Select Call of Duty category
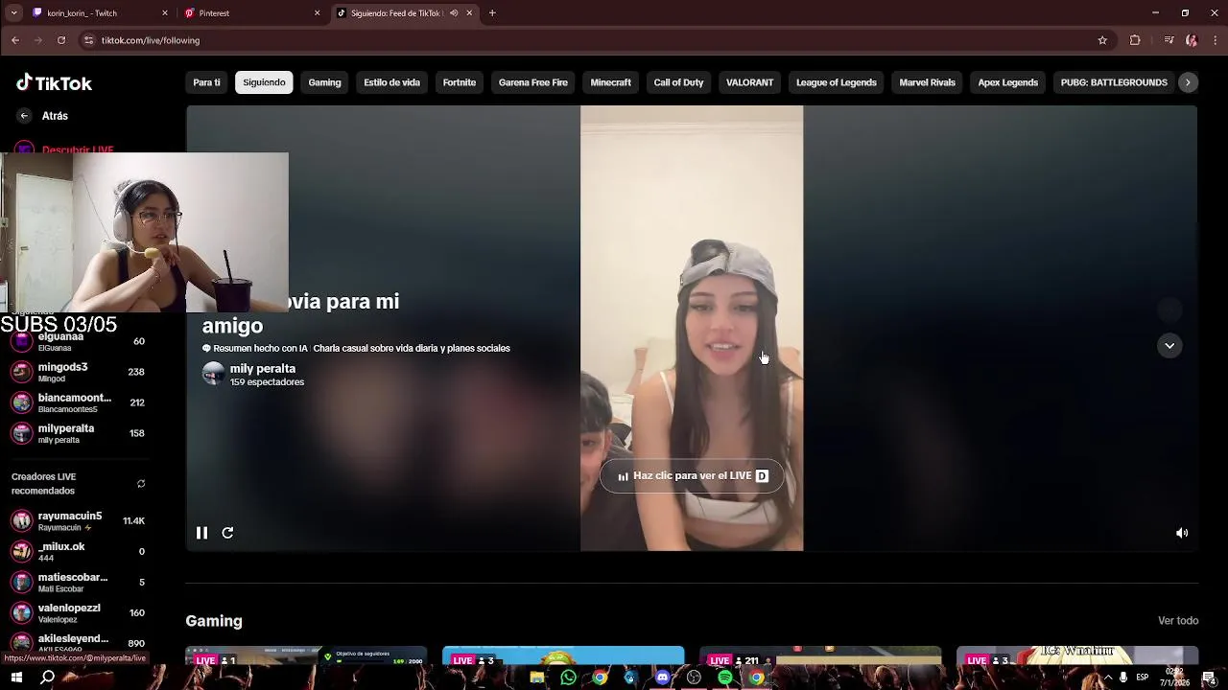Viewport: 1228px width, 690px height. (x=678, y=82)
